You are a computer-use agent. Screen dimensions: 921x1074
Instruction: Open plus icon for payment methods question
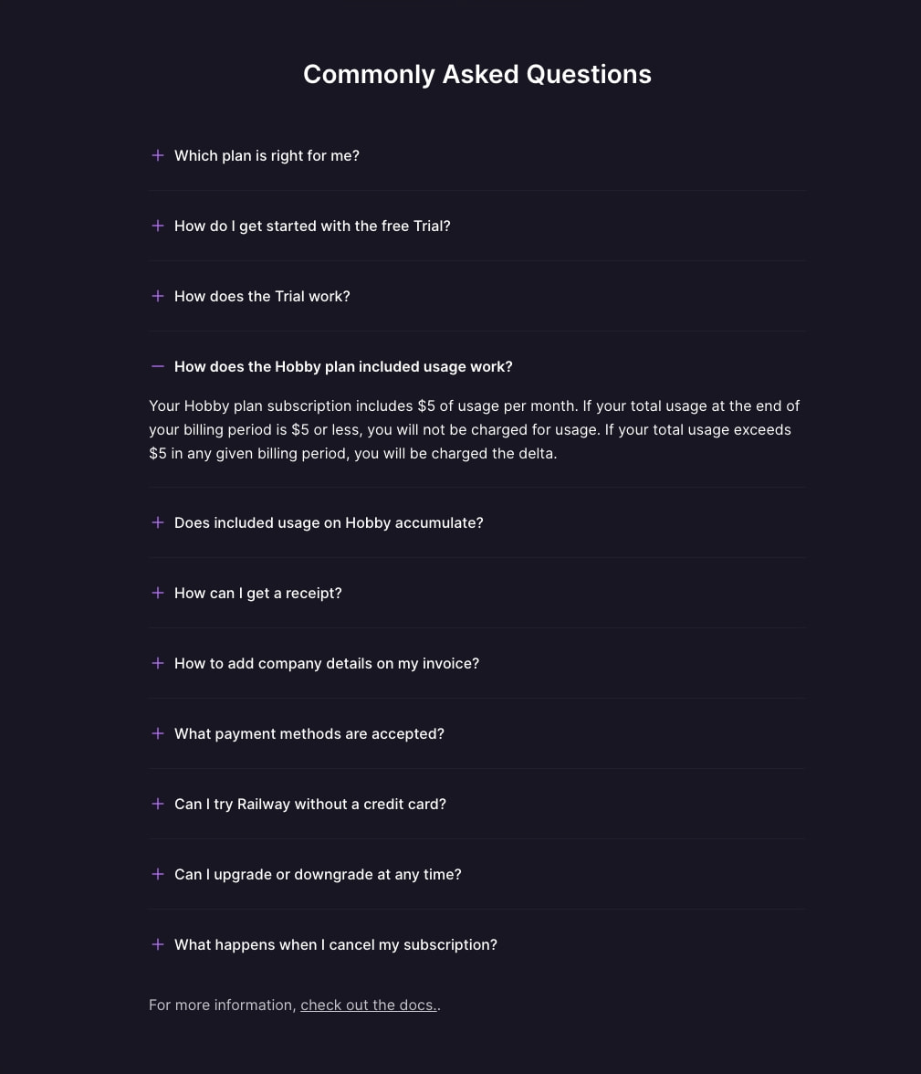coord(158,733)
